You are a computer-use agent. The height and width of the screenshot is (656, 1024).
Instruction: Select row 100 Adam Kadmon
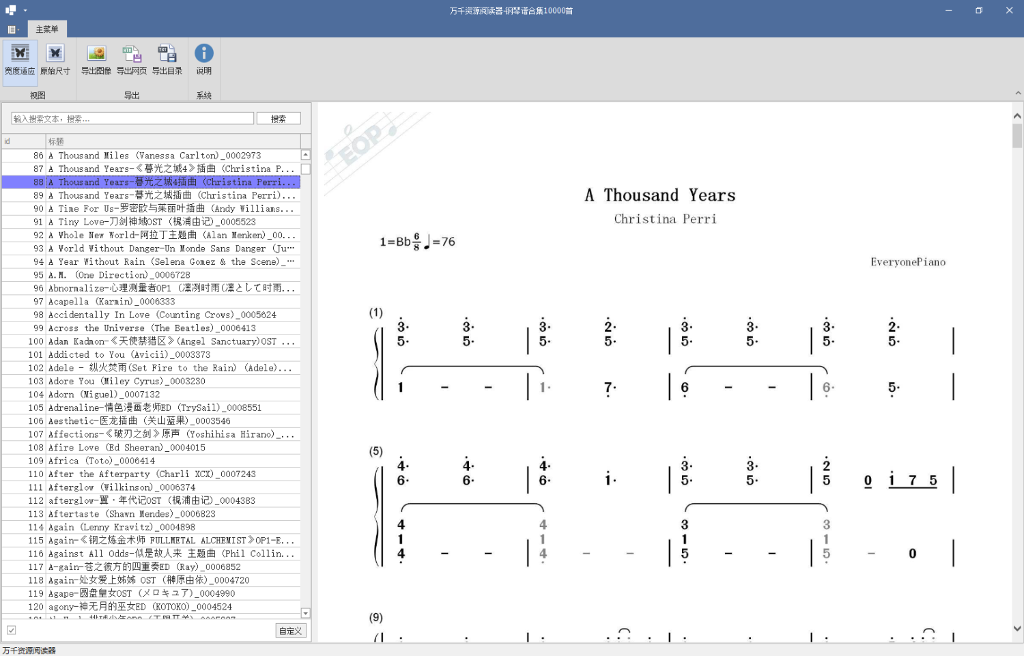coord(151,341)
